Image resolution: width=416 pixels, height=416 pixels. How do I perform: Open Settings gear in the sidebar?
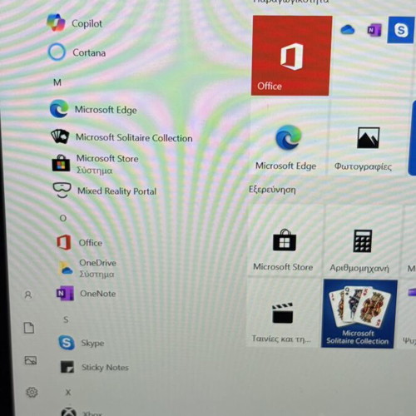pos(32,392)
